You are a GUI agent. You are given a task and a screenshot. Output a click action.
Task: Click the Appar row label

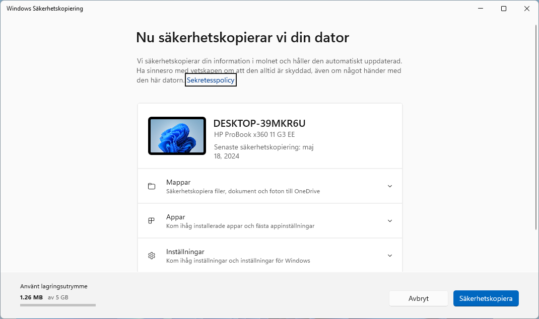pyautogui.click(x=176, y=217)
